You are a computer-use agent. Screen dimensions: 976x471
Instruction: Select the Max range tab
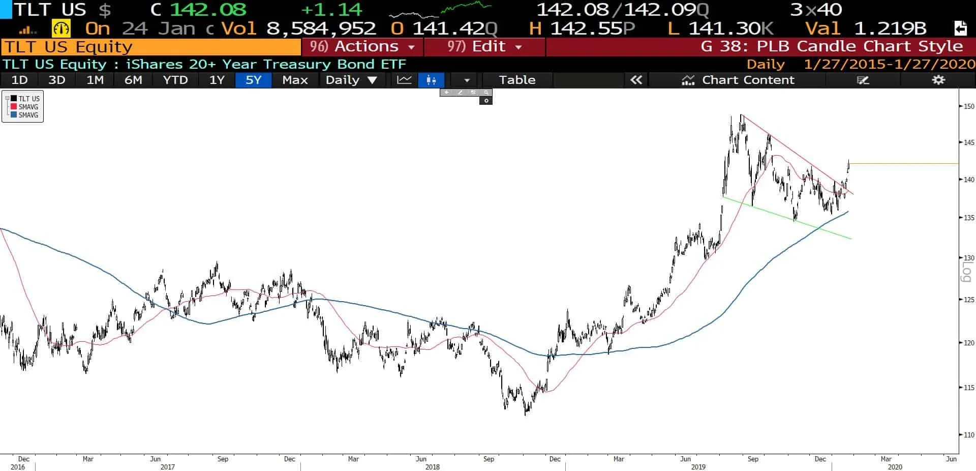tap(295, 80)
